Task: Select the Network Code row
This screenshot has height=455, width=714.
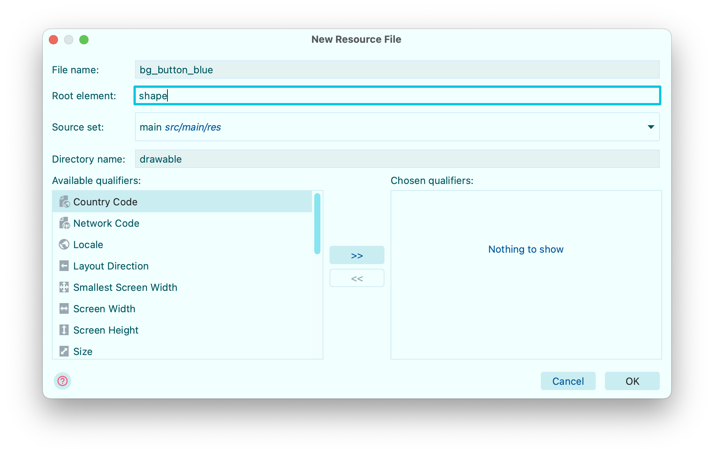Action: (x=182, y=223)
